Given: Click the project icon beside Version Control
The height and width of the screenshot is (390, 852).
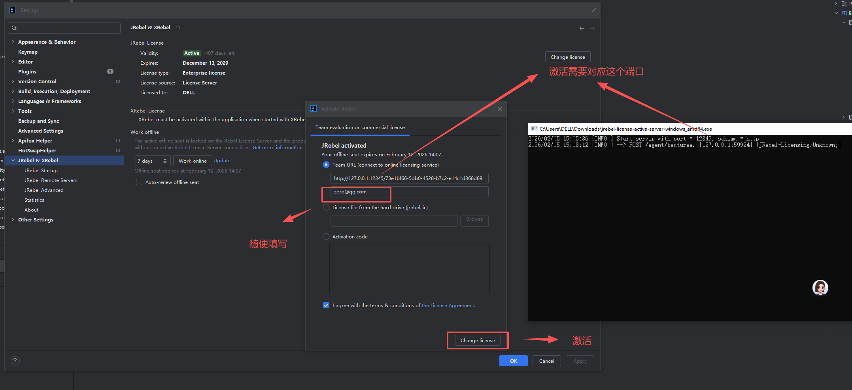Looking at the screenshot, I should 118,81.
